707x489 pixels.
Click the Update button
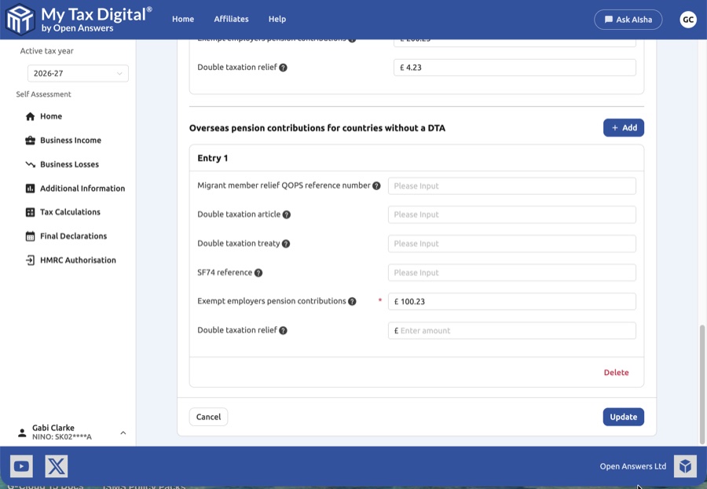coord(623,417)
